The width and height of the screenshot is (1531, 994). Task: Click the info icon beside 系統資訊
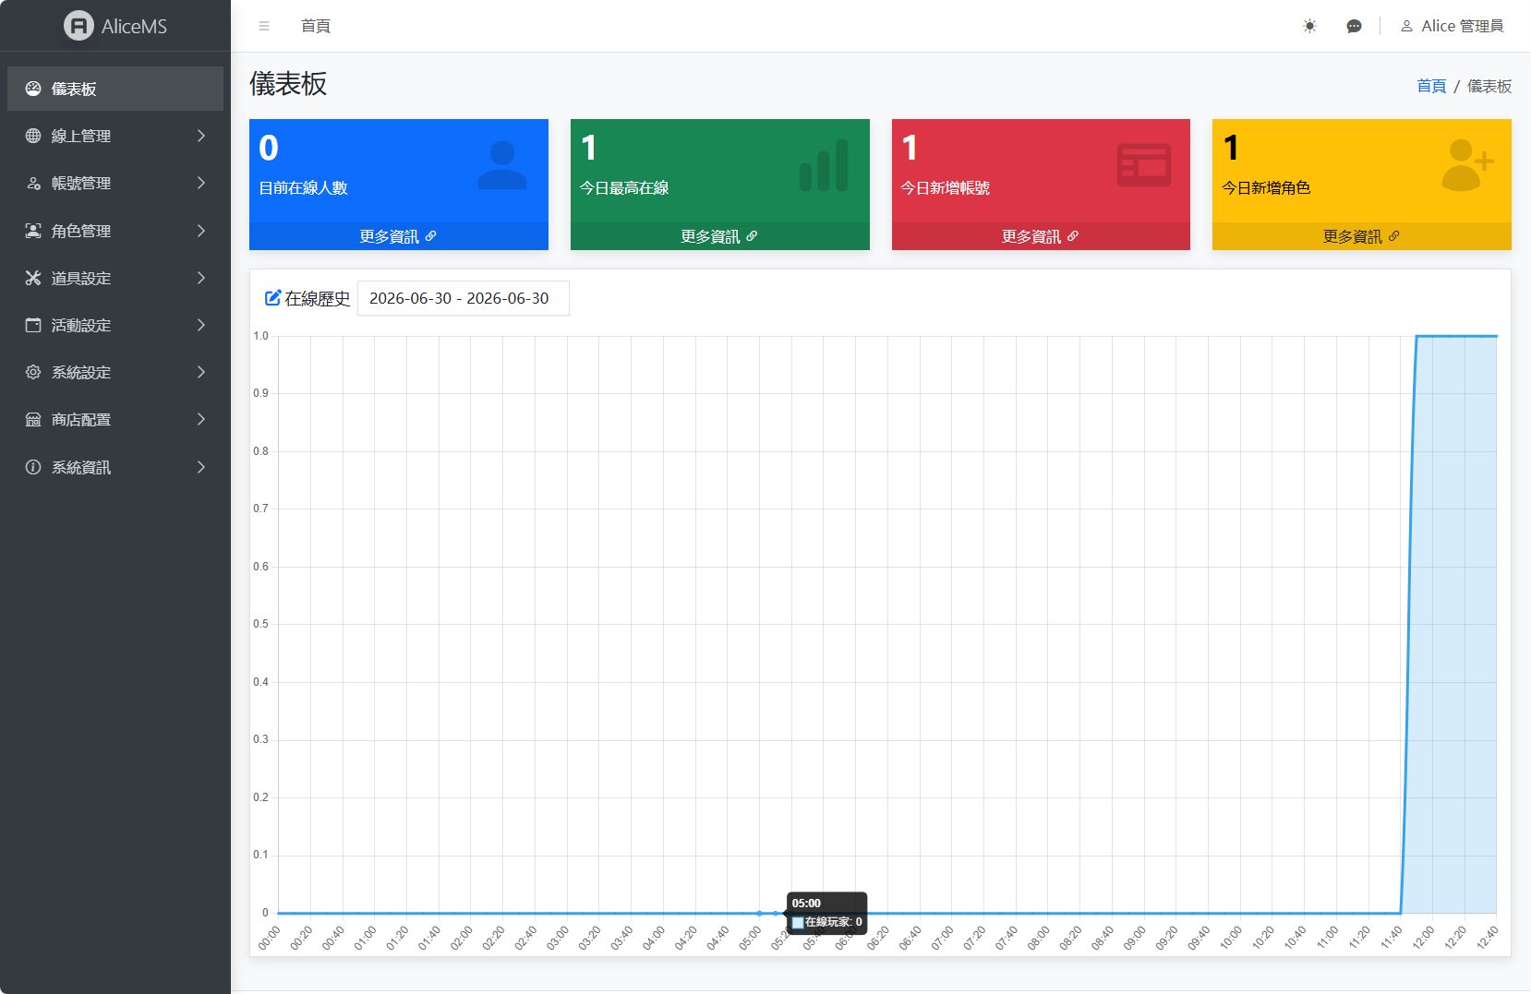pyautogui.click(x=33, y=467)
